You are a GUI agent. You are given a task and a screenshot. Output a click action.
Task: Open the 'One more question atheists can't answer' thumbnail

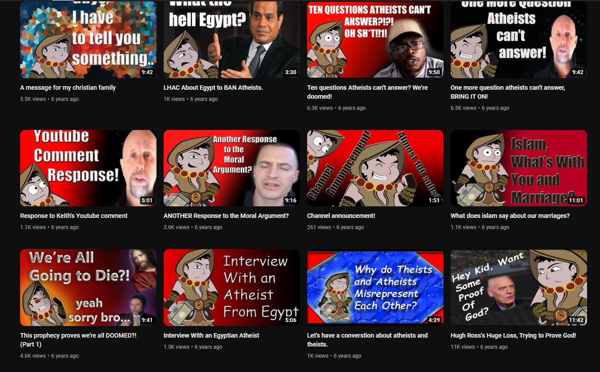(x=519, y=39)
